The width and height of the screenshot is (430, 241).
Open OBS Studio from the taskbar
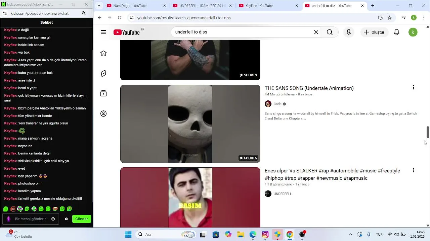coord(302,234)
